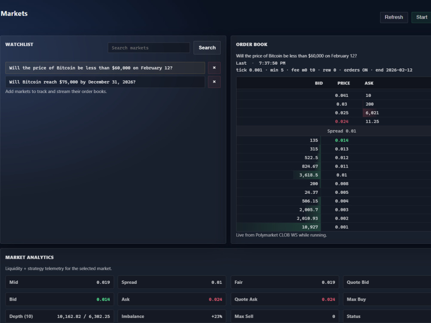Screen dimensions: 431x323
Task: Click bid size 506.15 cell
Action: 310,201
